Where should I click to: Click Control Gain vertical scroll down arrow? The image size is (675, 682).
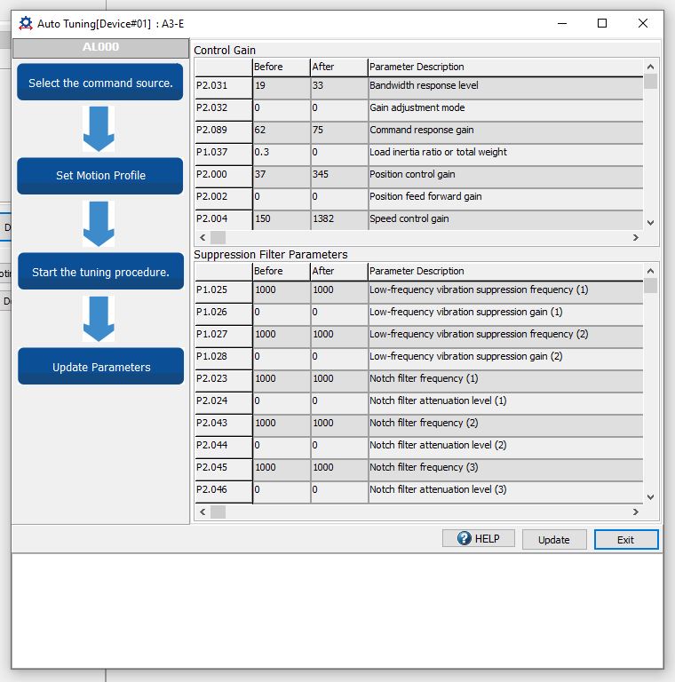650,223
